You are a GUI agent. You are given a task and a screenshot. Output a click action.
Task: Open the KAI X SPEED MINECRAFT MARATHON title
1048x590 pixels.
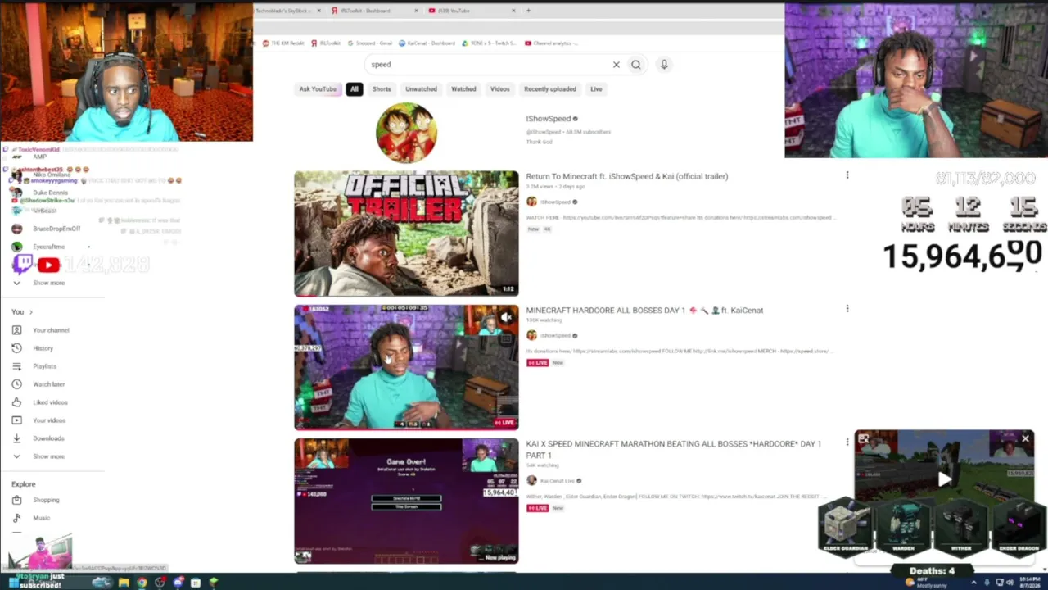click(x=674, y=449)
